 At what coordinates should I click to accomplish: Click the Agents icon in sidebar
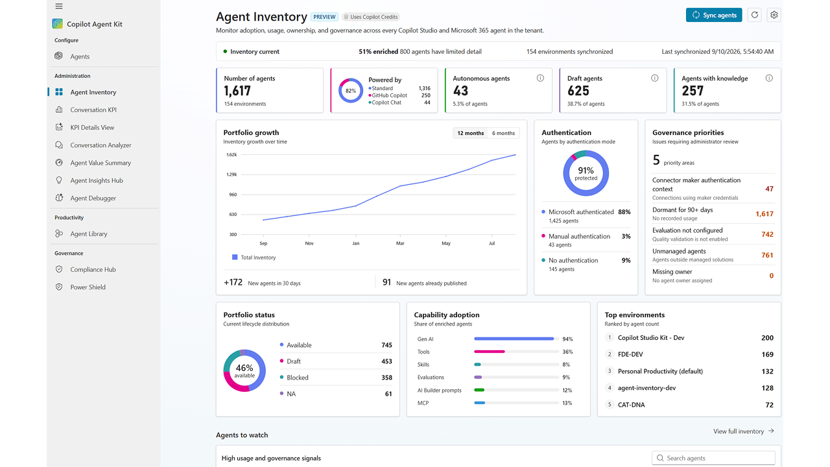(59, 56)
